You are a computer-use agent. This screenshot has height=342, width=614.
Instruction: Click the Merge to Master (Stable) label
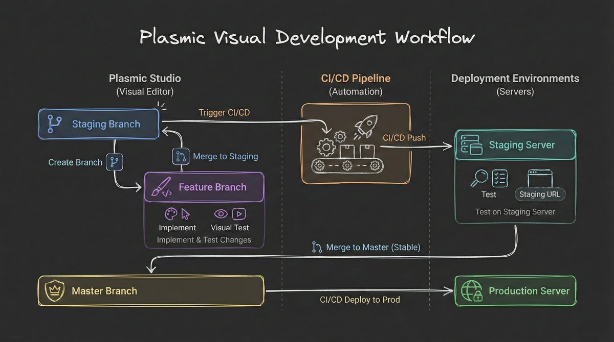(x=373, y=248)
